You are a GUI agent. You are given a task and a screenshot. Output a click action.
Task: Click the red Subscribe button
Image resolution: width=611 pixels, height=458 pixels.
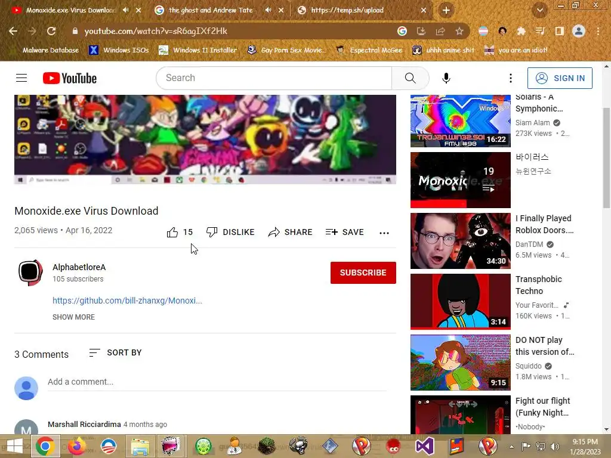363,273
